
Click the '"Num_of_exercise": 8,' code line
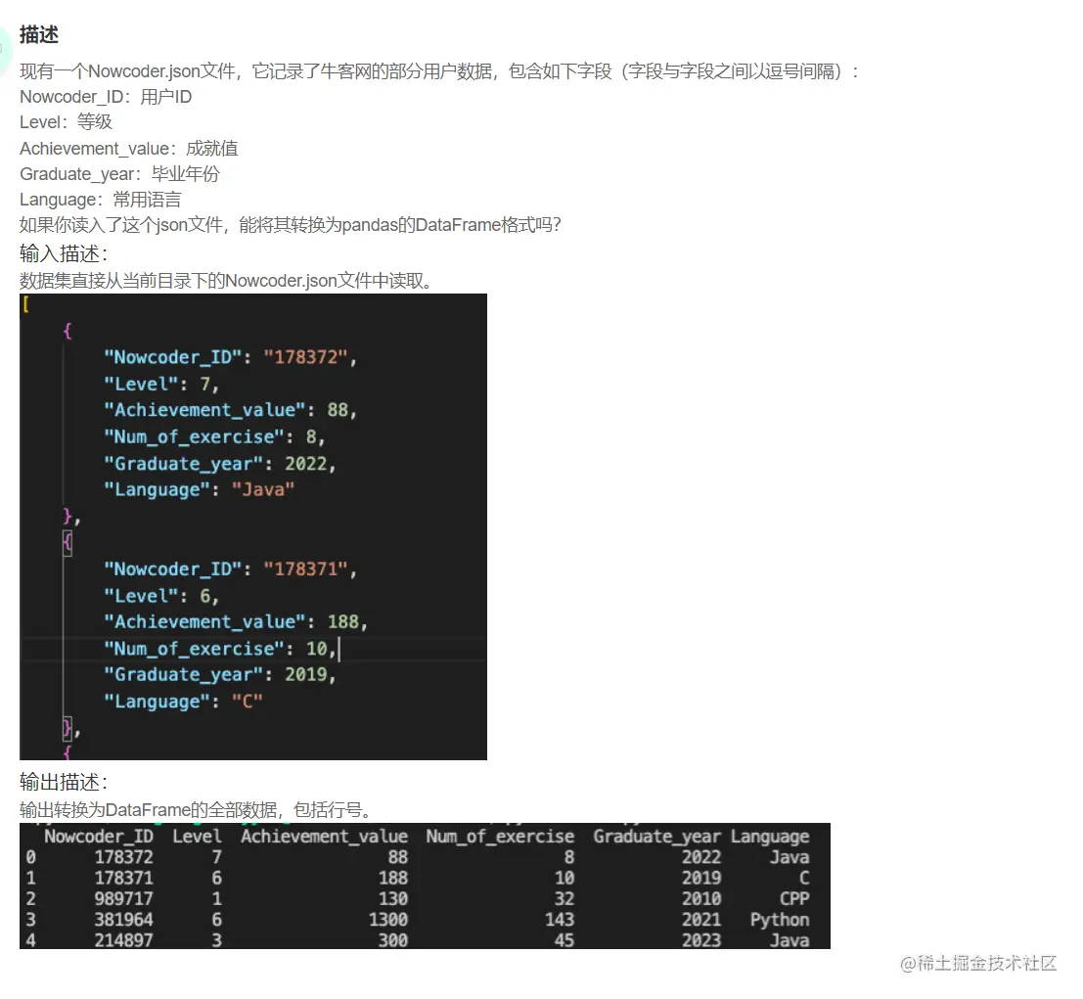[214, 437]
